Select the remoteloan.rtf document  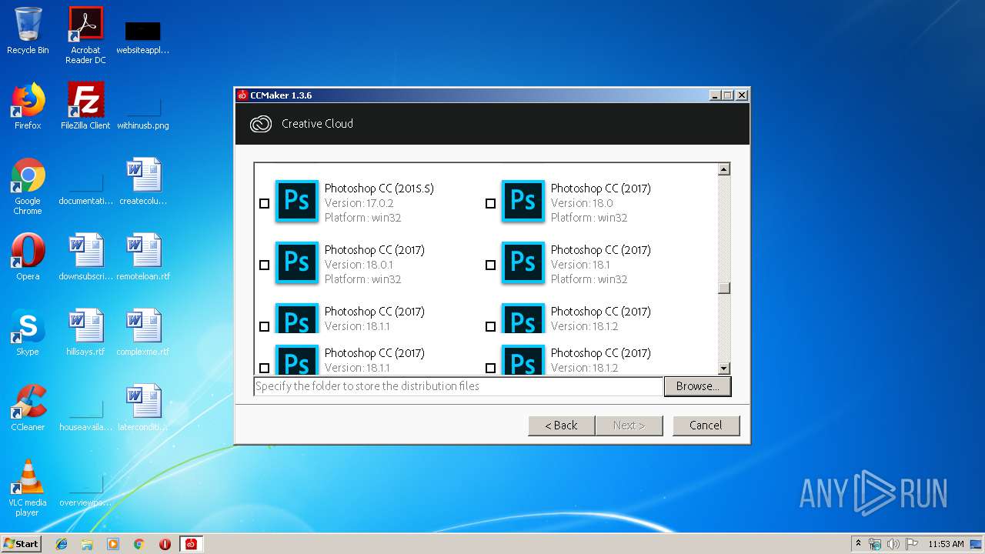(143, 257)
